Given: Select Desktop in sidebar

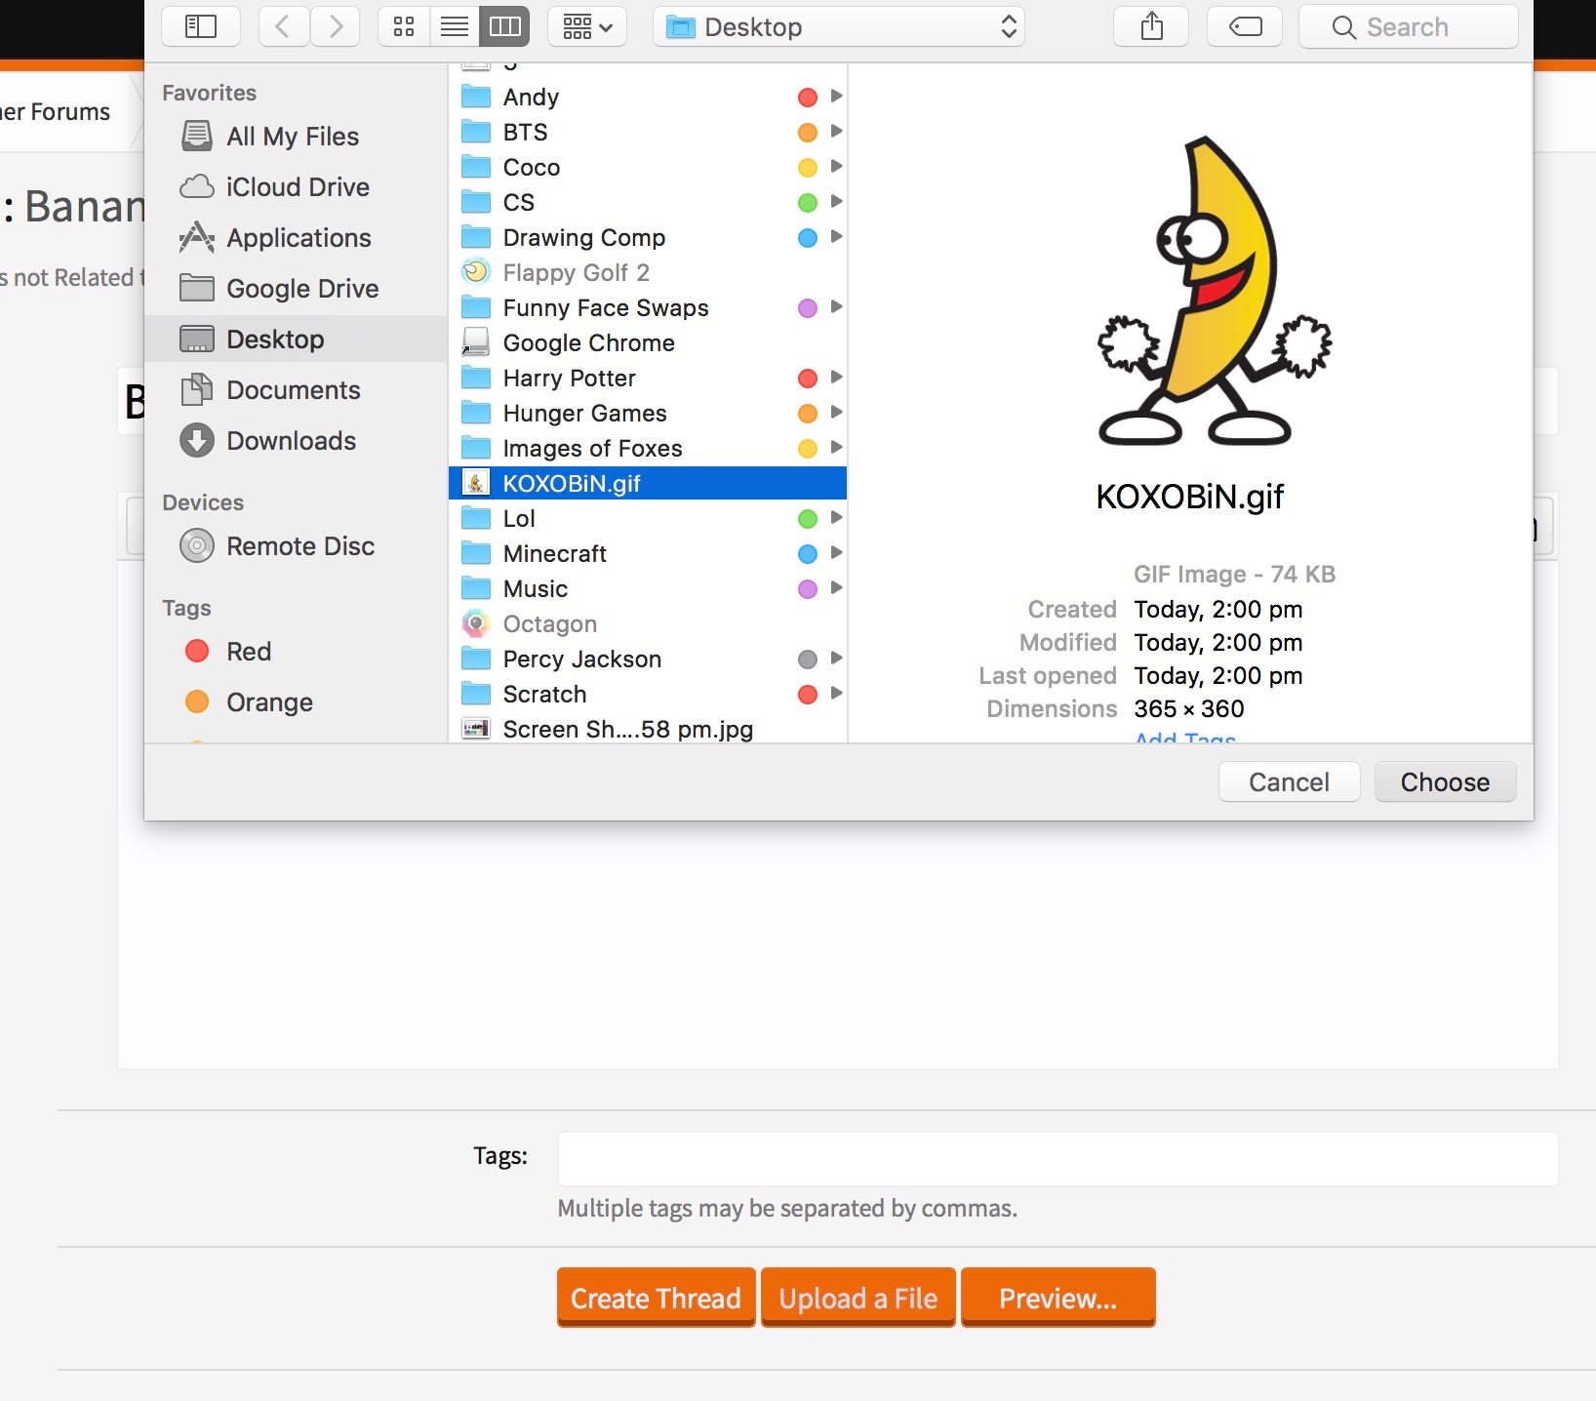Looking at the screenshot, I should [296, 340].
